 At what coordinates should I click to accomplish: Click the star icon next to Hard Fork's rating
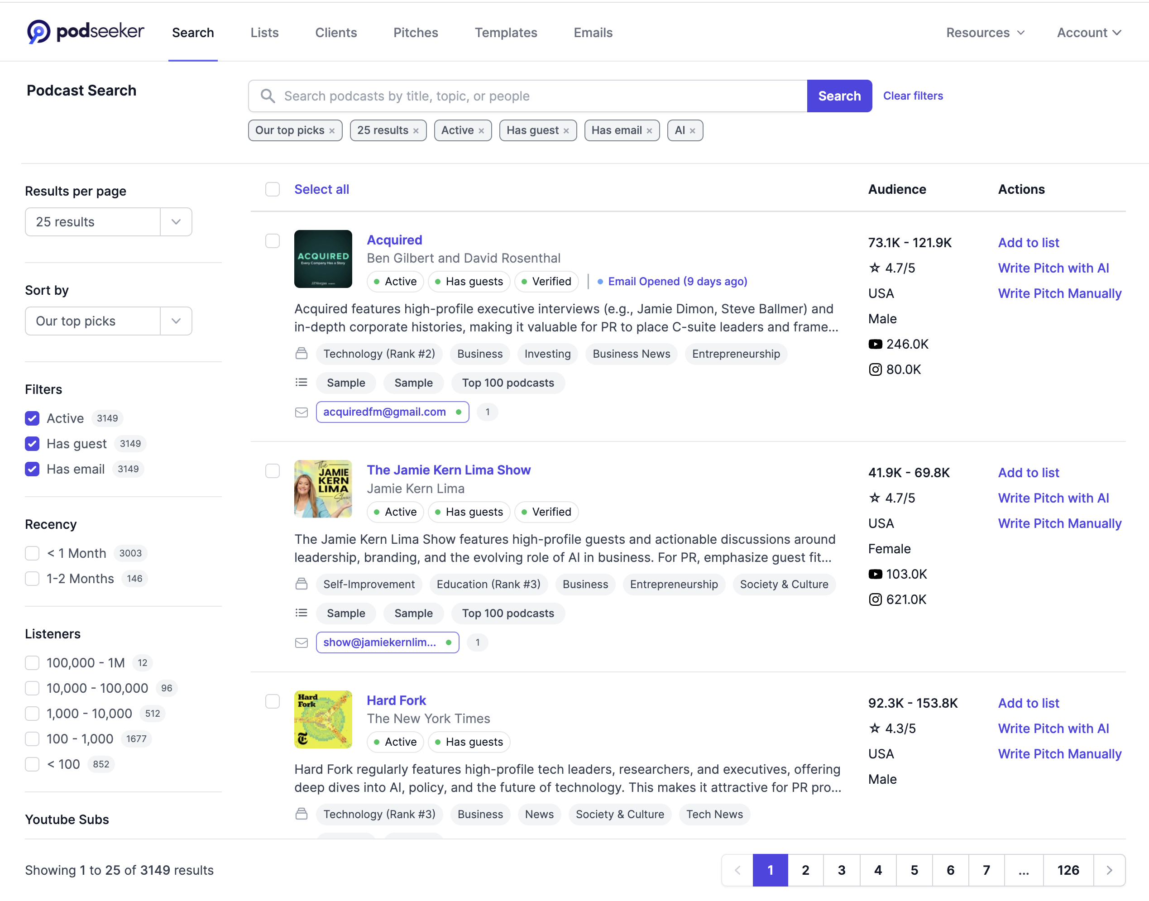point(876,728)
